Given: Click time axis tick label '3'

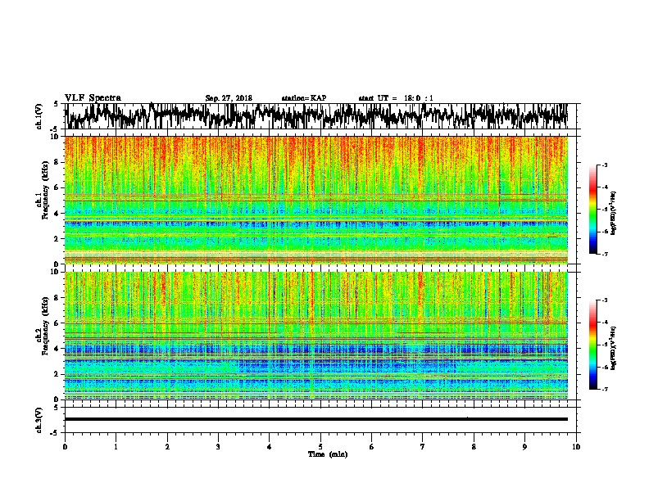Looking at the screenshot, I should coord(218,446).
